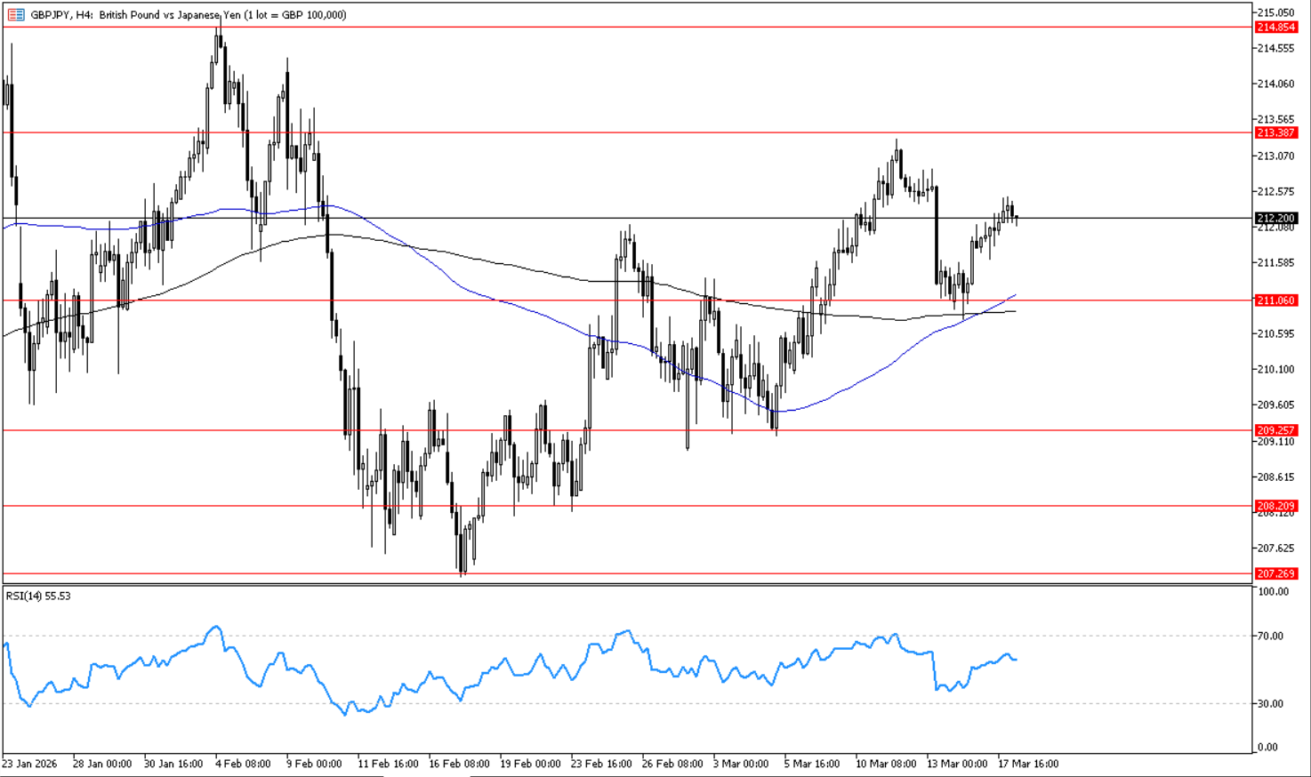Click the 17 Mar 16:00 time label
This screenshot has height=777, width=1311.
tap(1028, 763)
